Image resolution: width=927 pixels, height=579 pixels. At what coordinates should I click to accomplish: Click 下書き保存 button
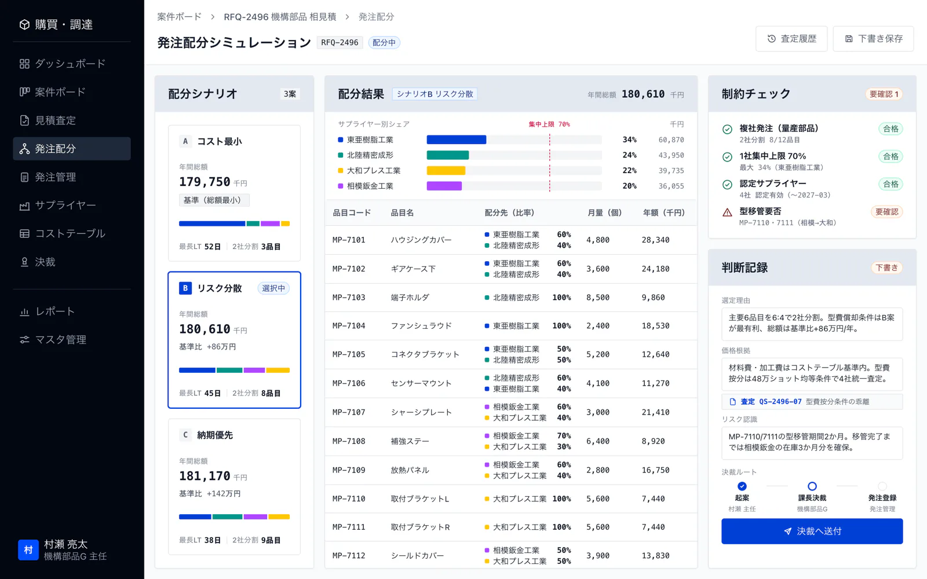click(873, 39)
